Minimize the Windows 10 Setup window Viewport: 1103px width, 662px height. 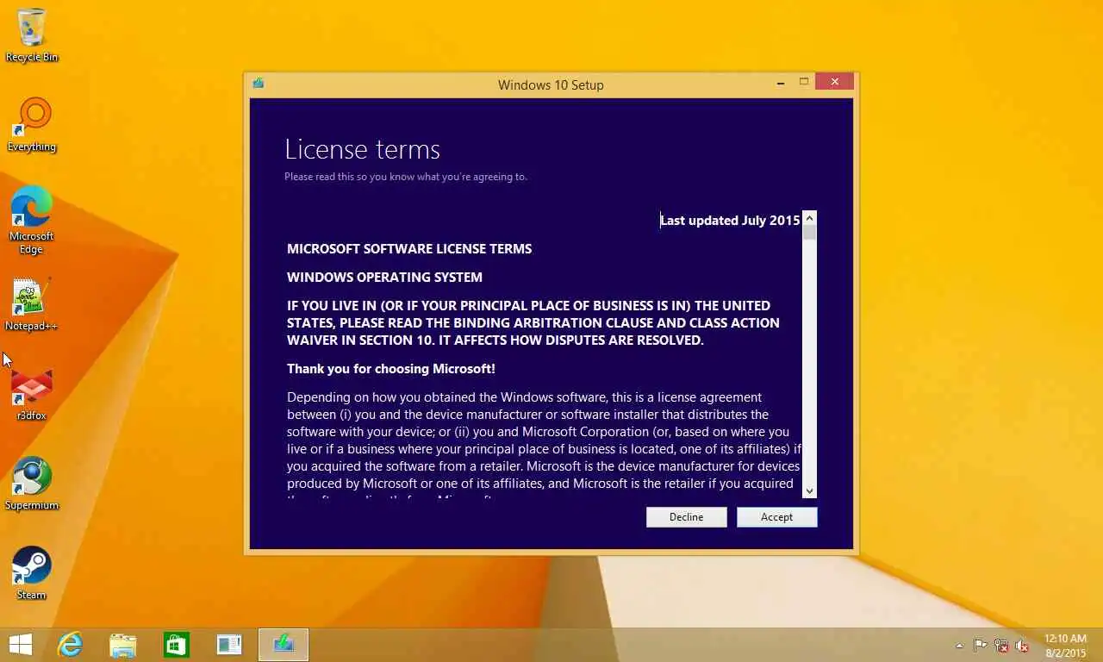[781, 83]
